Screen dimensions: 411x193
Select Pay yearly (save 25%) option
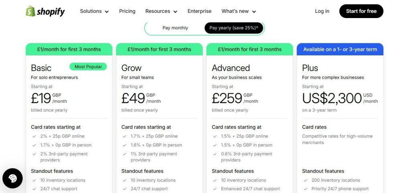coord(234,28)
